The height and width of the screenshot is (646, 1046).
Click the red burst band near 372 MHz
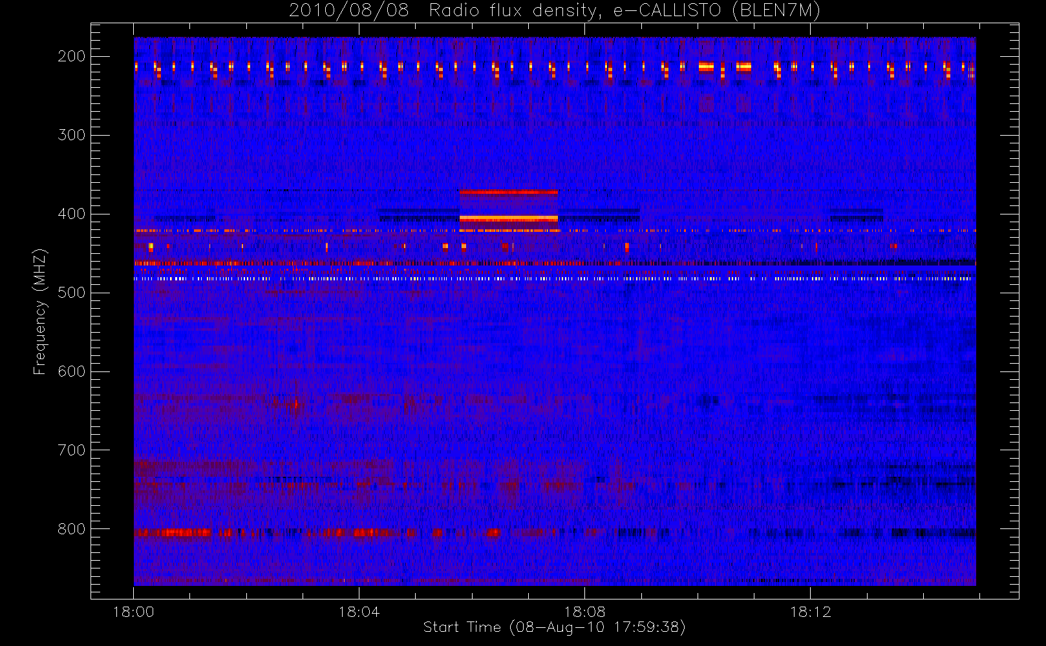tap(509, 192)
